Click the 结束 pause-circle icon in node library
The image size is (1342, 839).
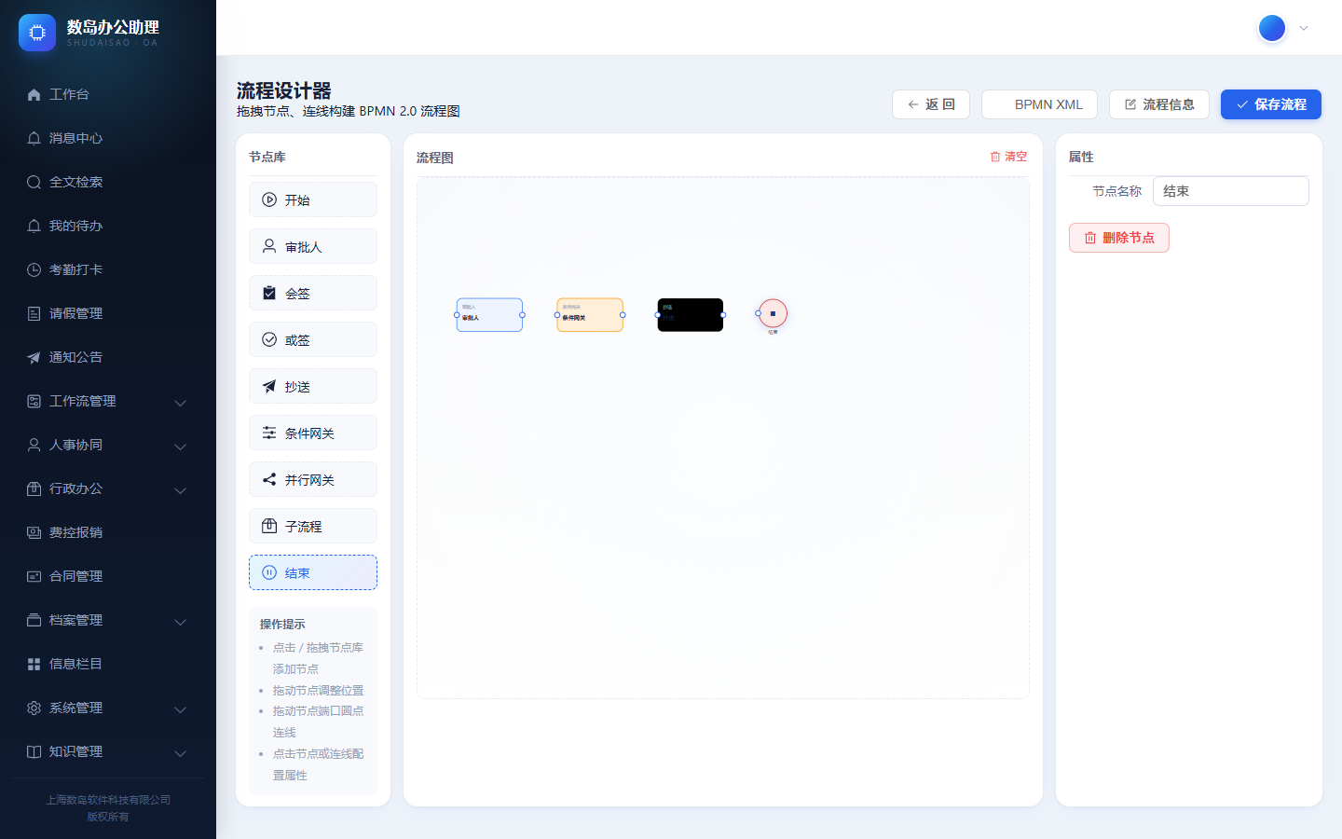269,572
